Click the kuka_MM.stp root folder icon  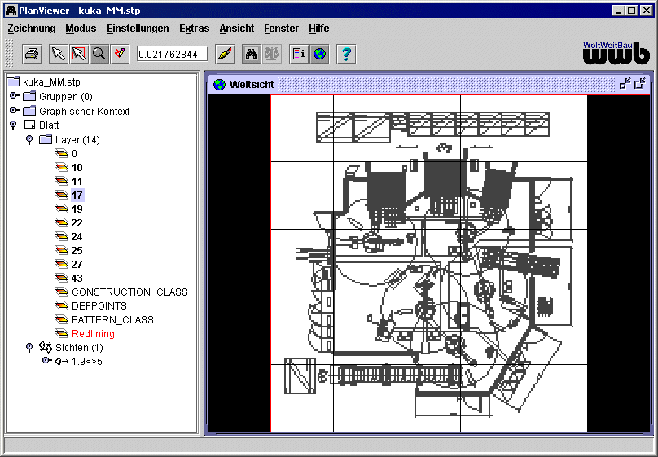click(13, 81)
